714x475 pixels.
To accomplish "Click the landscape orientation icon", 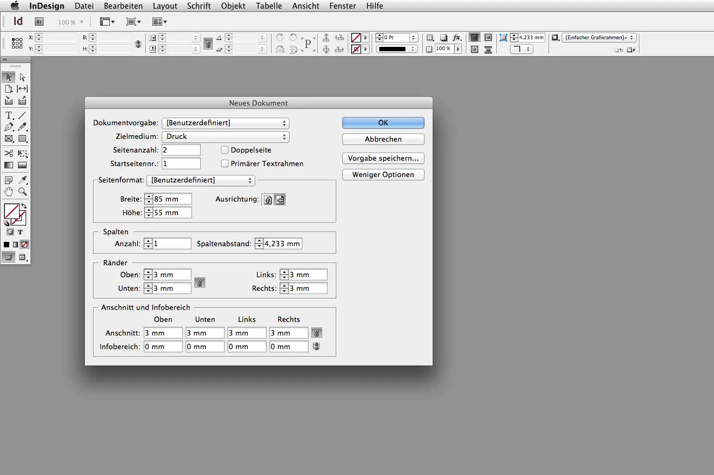I will coord(280,200).
